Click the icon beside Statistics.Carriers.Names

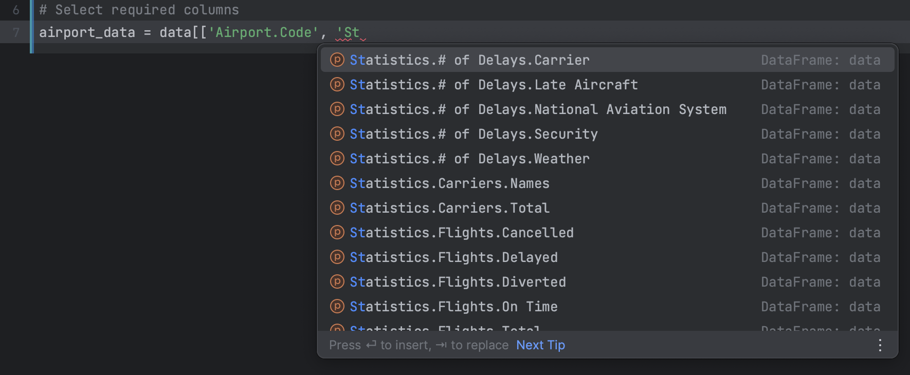337,183
